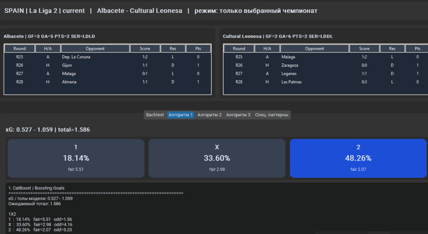Screen dimensions: 428x234
Task: Select the Zaragoza opponent row
Action: click(290, 65)
